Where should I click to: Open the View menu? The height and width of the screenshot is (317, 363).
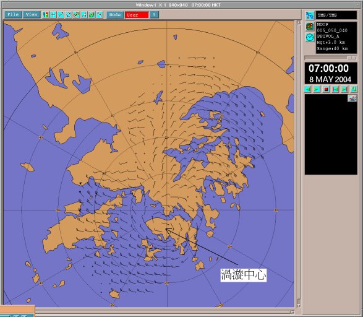click(32, 15)
